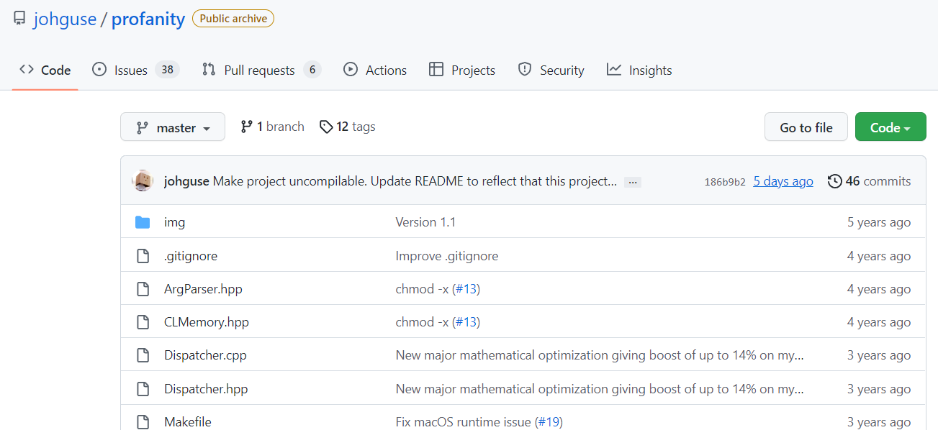Click the Insights graph icon
The width and height of the screenshot is (938, 430).
(614, 69)
